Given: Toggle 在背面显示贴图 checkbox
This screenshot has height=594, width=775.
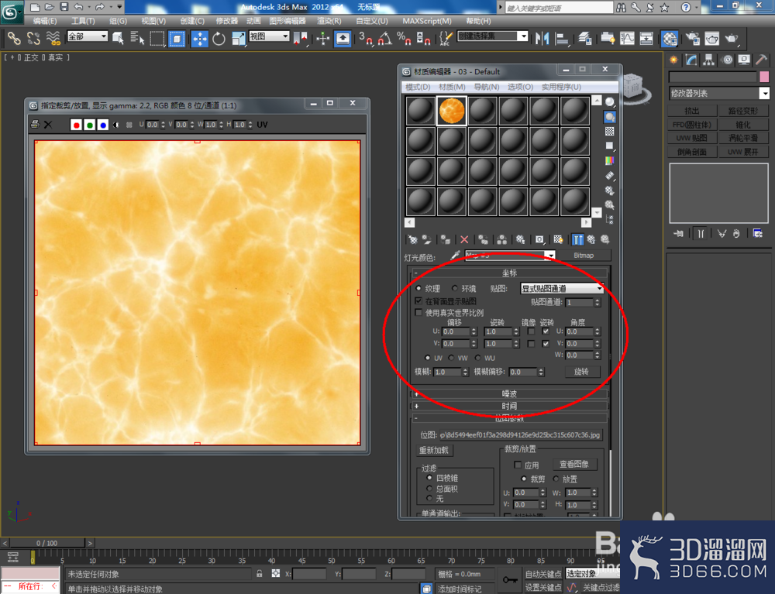Looking at the screenshot, I should click(x=418, y=300).
